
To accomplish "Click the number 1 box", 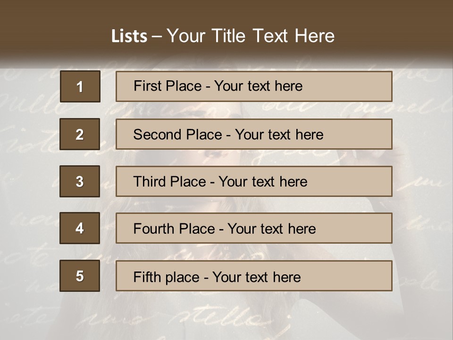I will click(80, 86).
